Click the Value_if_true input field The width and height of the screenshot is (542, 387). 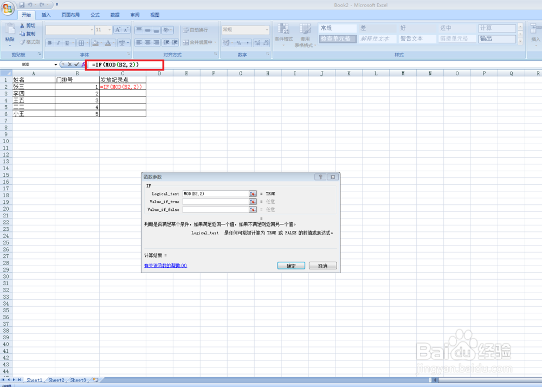coord(216,202)
